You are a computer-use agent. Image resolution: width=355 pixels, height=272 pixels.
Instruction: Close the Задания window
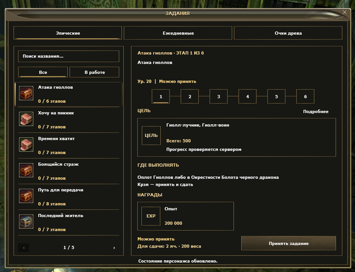(344, 12)
